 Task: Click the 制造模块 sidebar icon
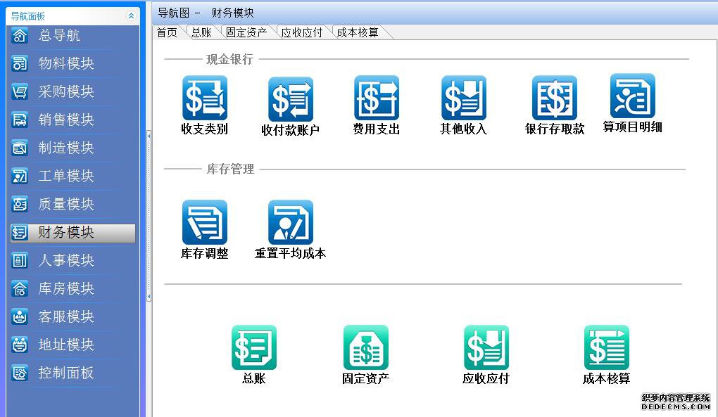20,148
